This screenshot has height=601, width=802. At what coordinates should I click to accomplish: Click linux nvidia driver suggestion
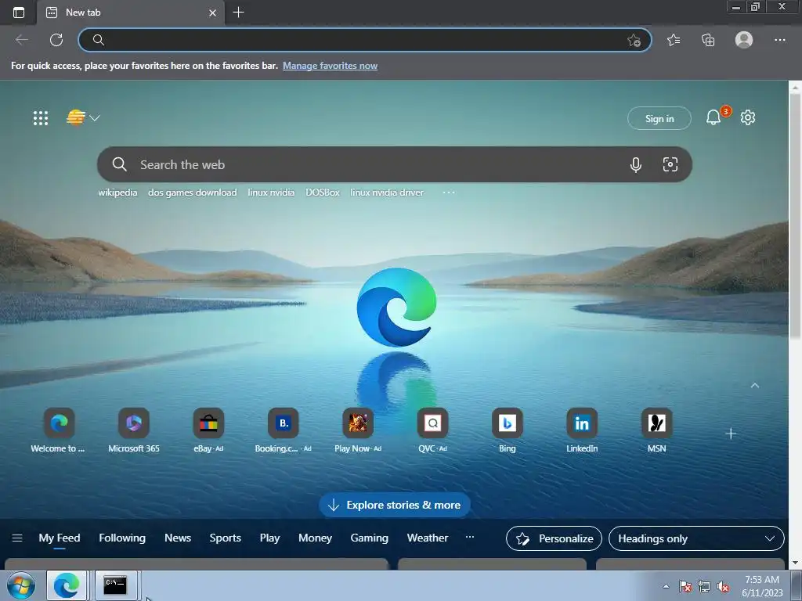tap(387, 193)
